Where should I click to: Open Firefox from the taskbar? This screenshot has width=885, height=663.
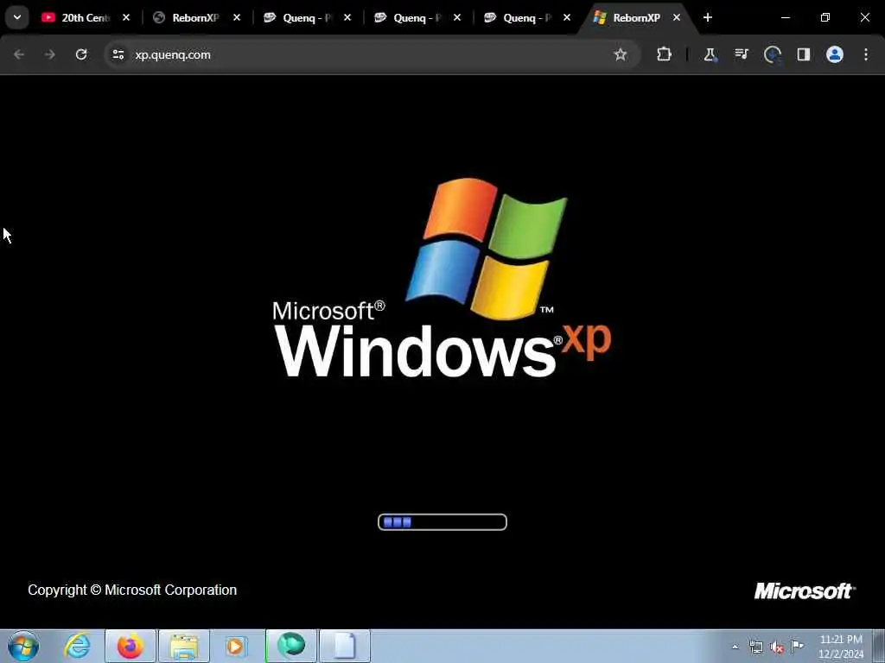click(x=131, y=646)
